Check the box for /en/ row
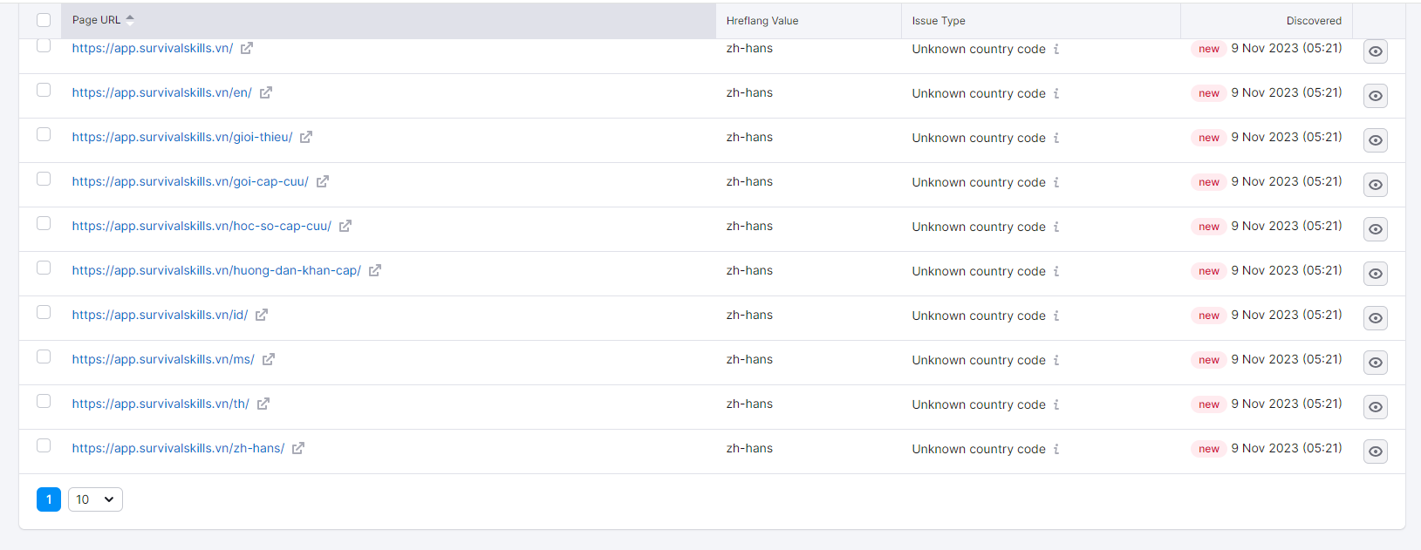The height and width of the screenshot is (550, 1421). [x=44, y=90]
